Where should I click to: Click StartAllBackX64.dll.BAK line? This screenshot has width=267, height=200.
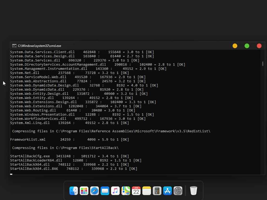(74, 169)
